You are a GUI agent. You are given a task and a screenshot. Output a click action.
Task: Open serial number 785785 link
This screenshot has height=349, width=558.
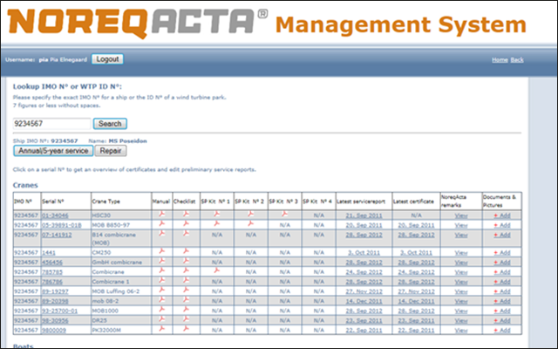click(52, 271)
